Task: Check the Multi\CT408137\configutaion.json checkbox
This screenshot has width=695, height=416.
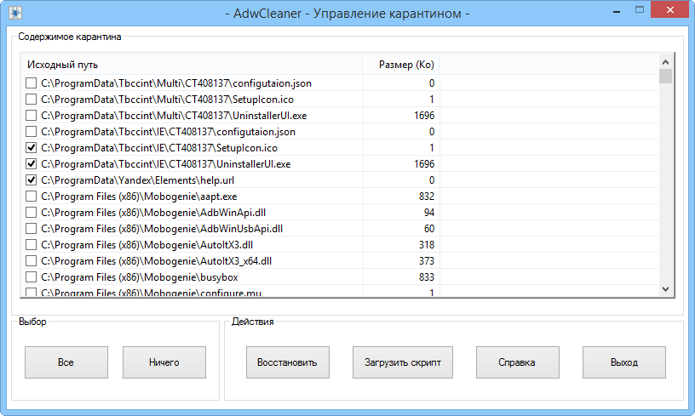Action: point(31,83)
